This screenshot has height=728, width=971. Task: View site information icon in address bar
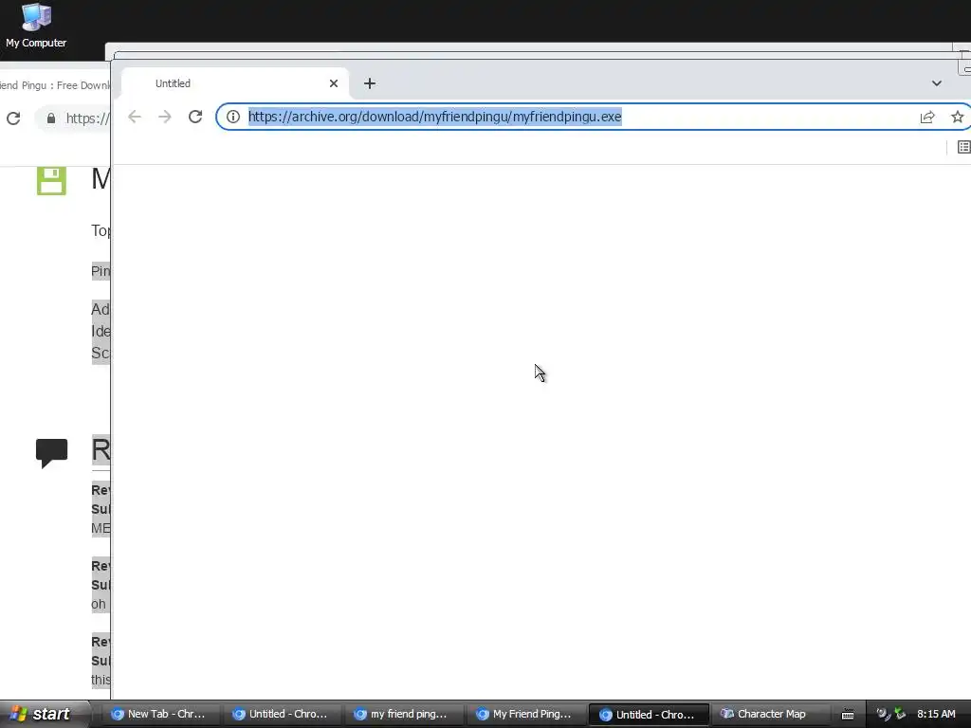coord(233,117)
